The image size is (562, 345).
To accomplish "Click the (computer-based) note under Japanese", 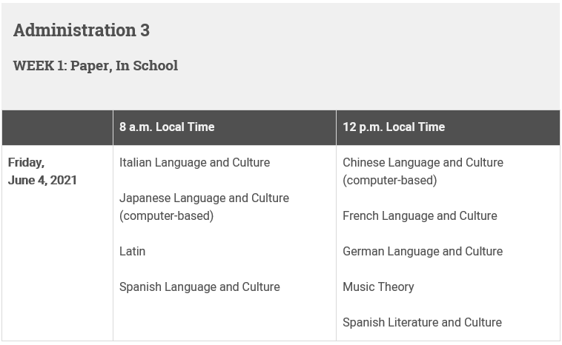I will pyautogui.click(x=166, y=215).
